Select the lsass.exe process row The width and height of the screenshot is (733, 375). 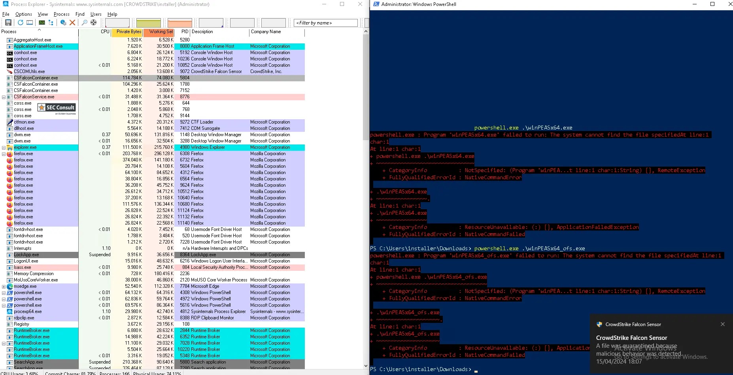click(153, 267)
